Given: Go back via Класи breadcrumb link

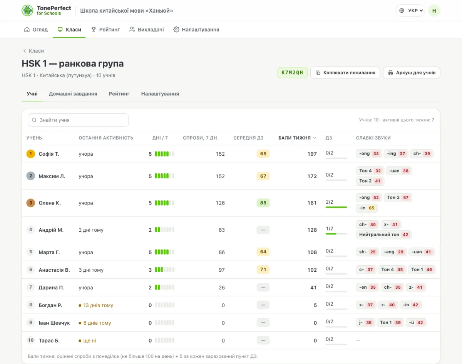Looking at the screenshot, I should pos(33,51).
